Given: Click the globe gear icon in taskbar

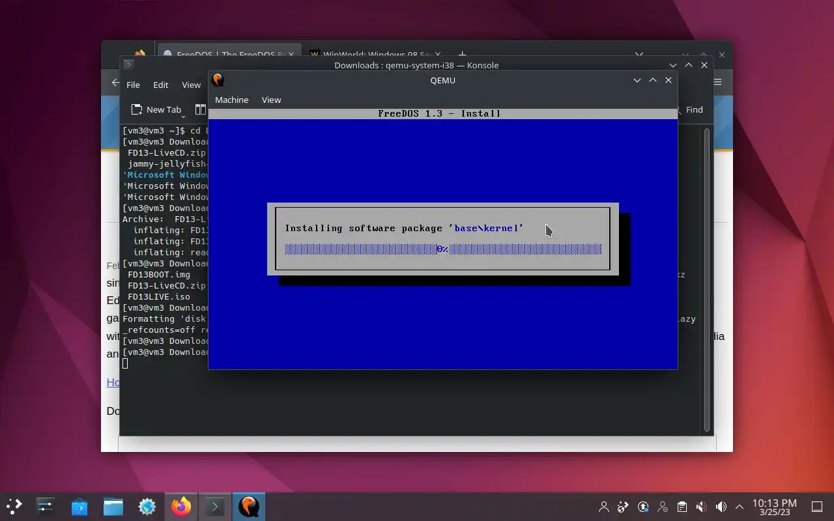Looking at the screenshot, I should click(147, 506).
